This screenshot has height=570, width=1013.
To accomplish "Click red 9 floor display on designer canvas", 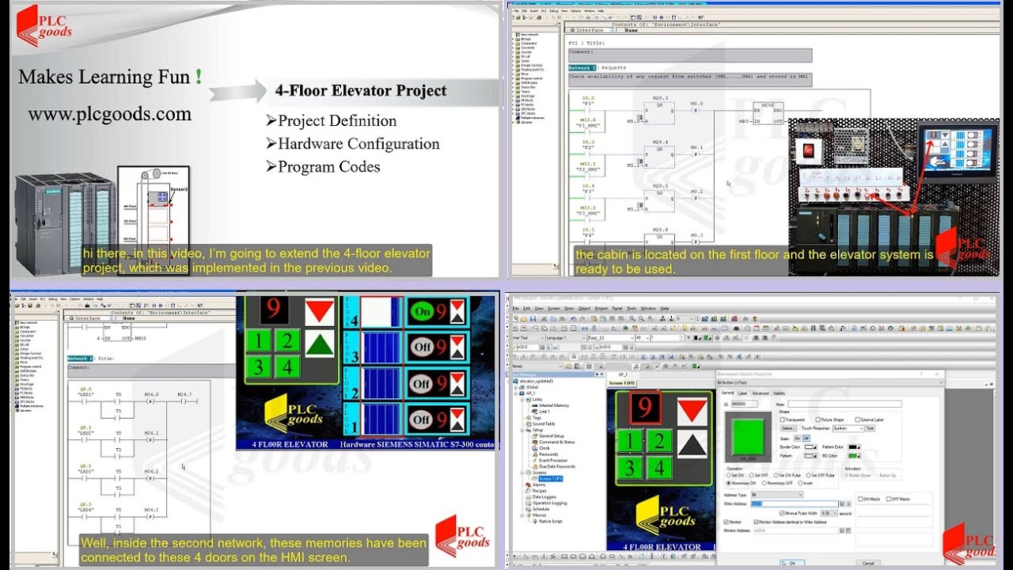I will pyautogui.click(x=644, y=408).
